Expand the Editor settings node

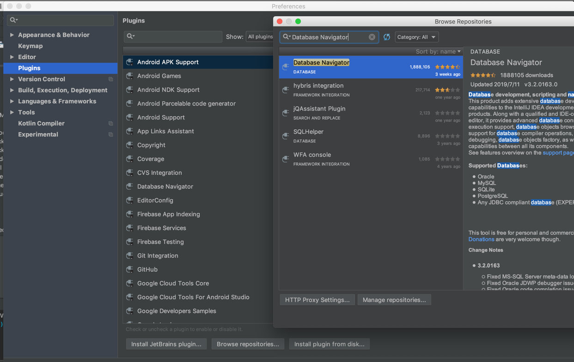tap(12, 57)
